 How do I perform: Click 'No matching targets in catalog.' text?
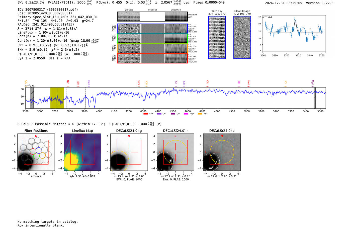[48, 222]
